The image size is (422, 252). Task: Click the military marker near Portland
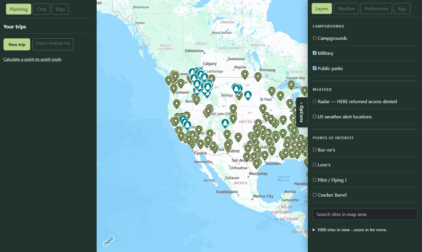coord(174,88)
